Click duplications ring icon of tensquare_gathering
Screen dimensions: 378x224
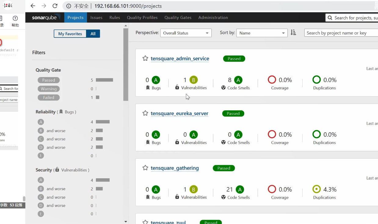(x=317, y=189)
